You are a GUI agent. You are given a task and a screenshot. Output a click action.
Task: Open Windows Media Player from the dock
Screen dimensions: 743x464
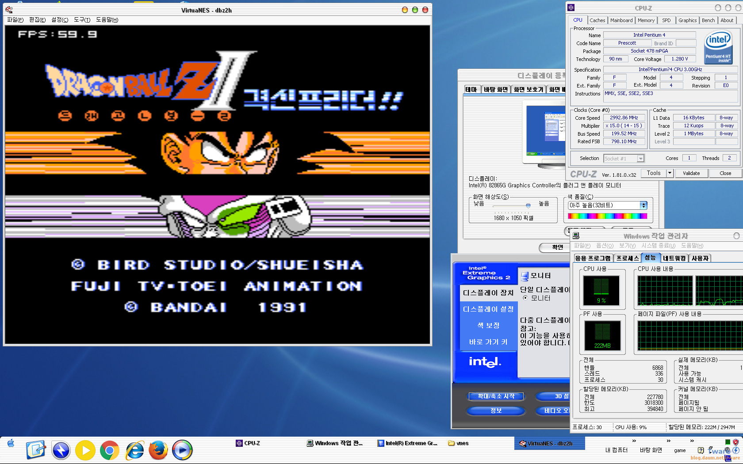182,450
